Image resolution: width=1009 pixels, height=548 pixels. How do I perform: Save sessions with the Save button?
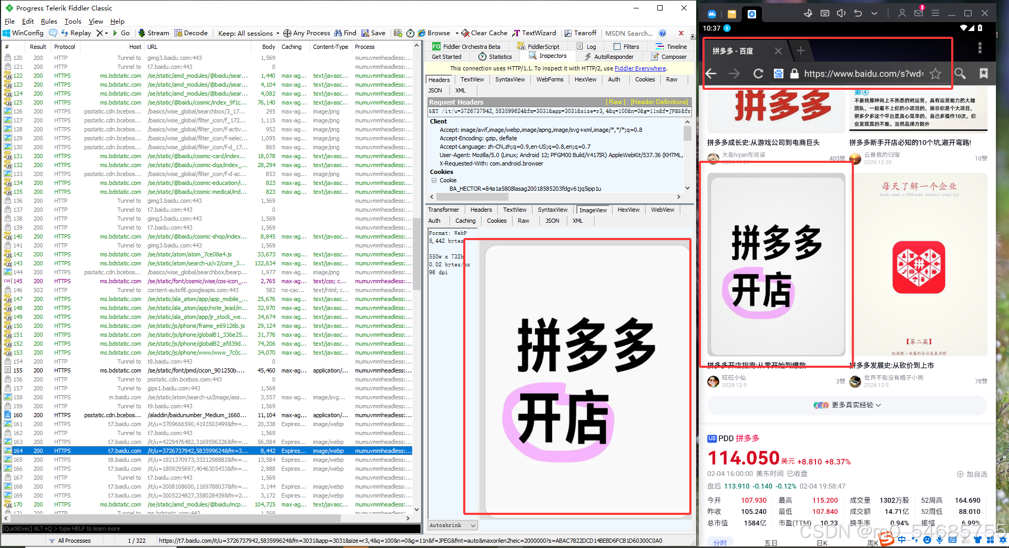pyautogui.click(x=373, y=33)
